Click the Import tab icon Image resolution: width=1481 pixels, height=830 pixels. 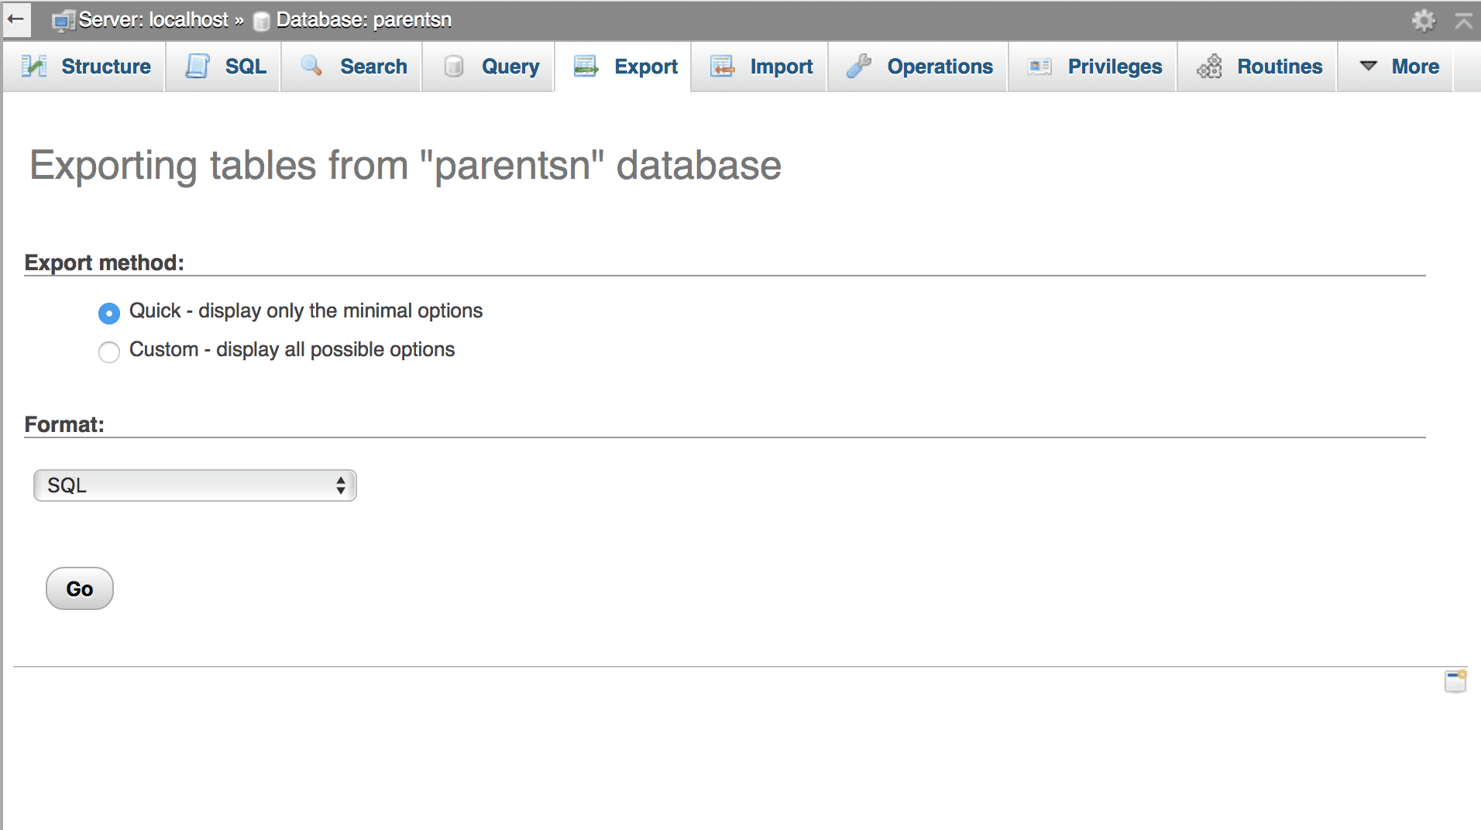[722, 67]
